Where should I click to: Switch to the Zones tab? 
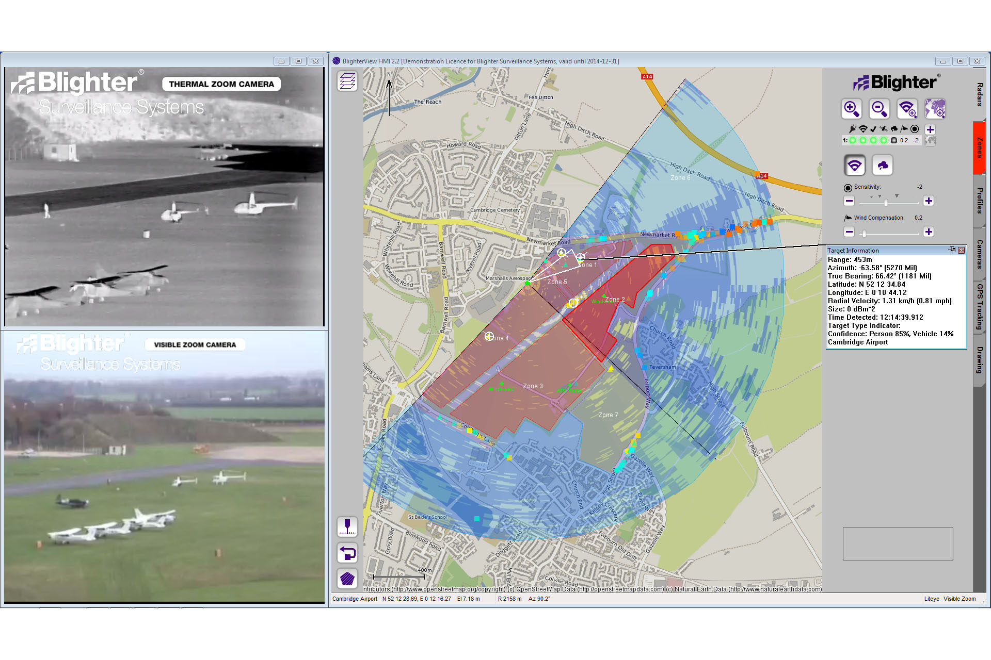click(979, 148)
